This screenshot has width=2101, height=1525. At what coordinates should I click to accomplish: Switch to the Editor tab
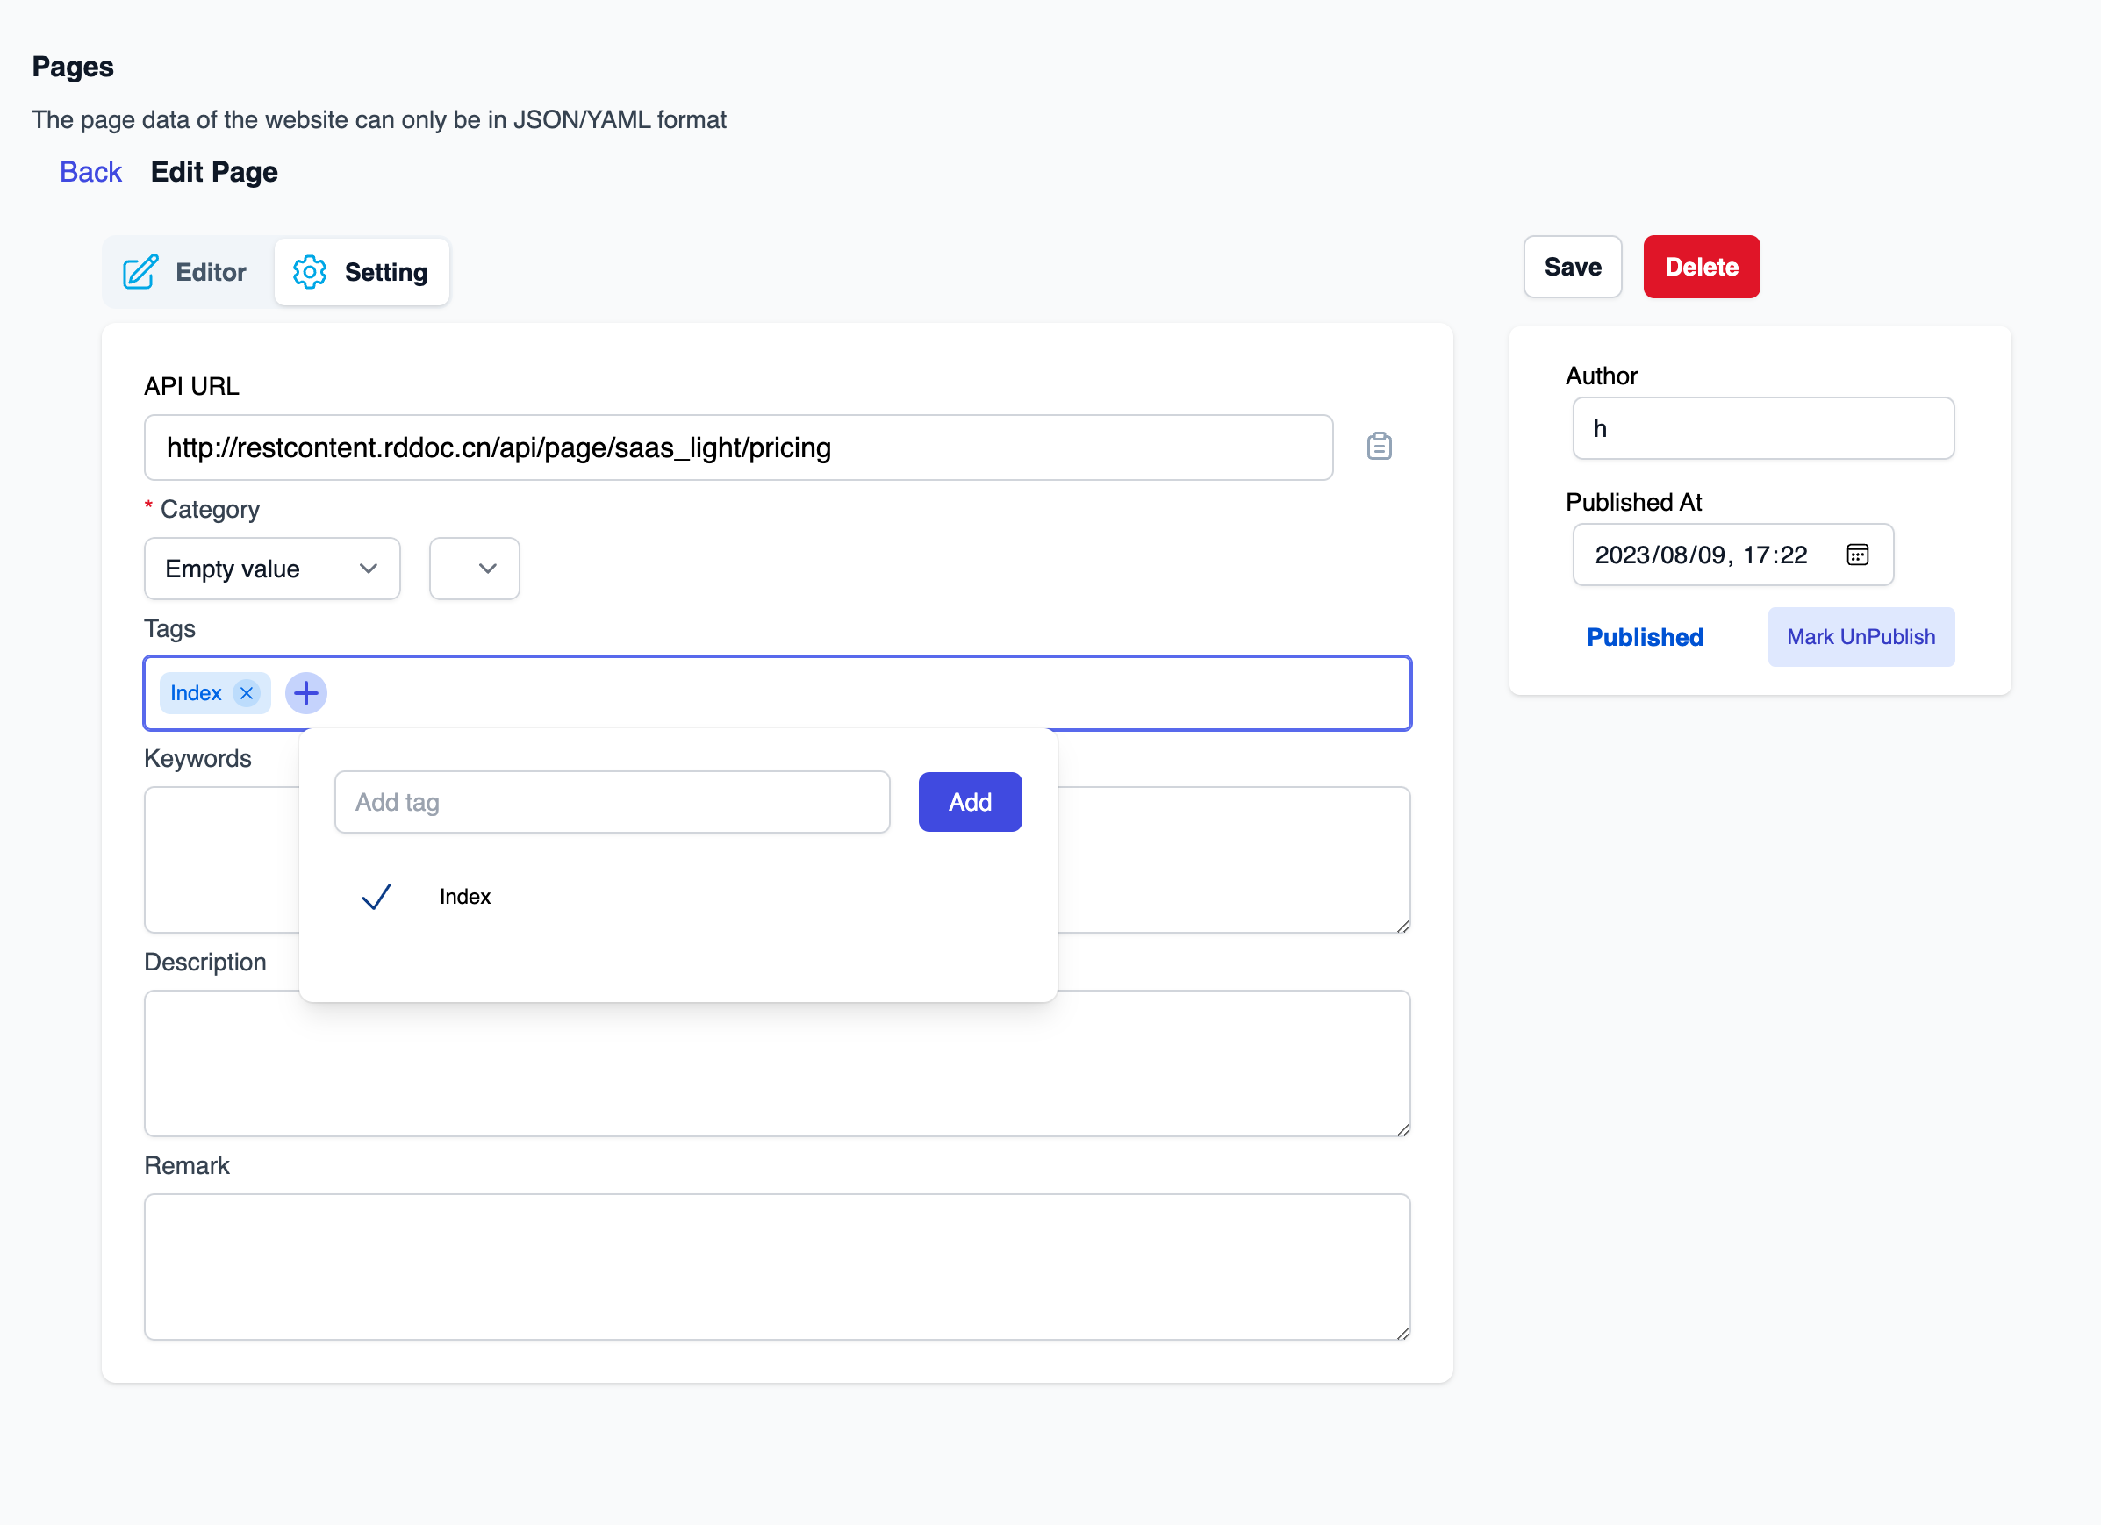point(210,272)
